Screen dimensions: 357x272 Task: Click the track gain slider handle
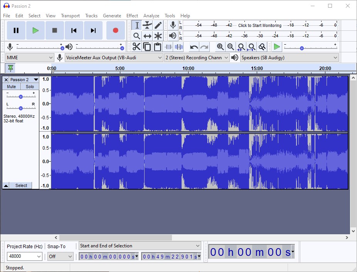[x=21, y=97]
